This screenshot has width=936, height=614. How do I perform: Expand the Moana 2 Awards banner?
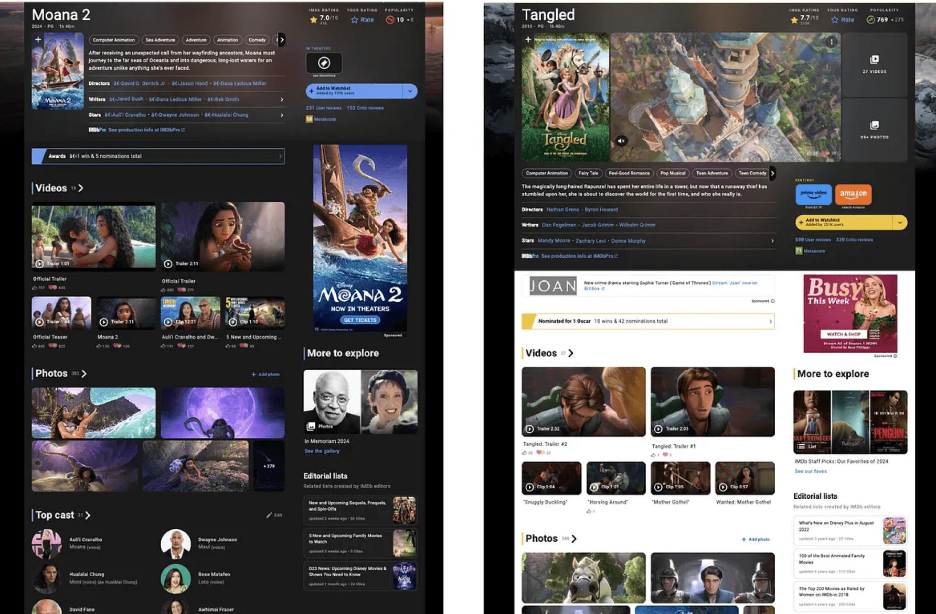click(x=158, y=156)
